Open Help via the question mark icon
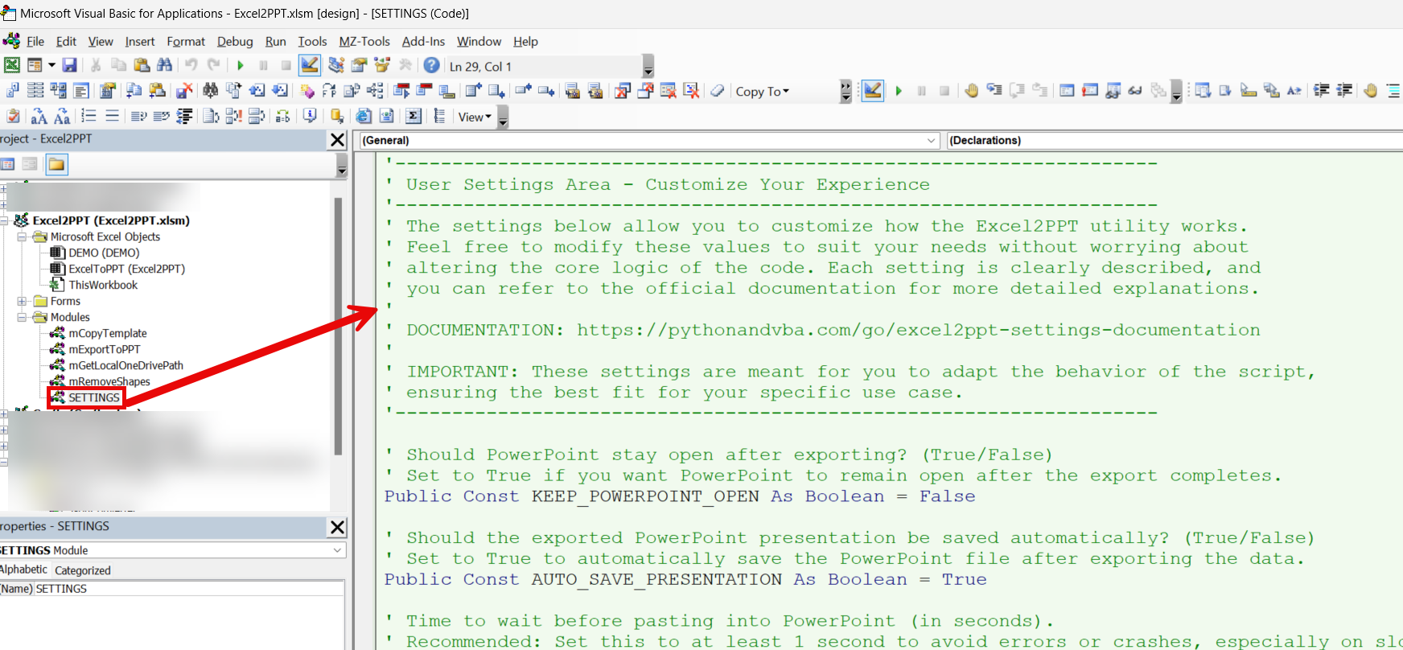This screenshot has height=650, width=1403. (x=432, y=65)
